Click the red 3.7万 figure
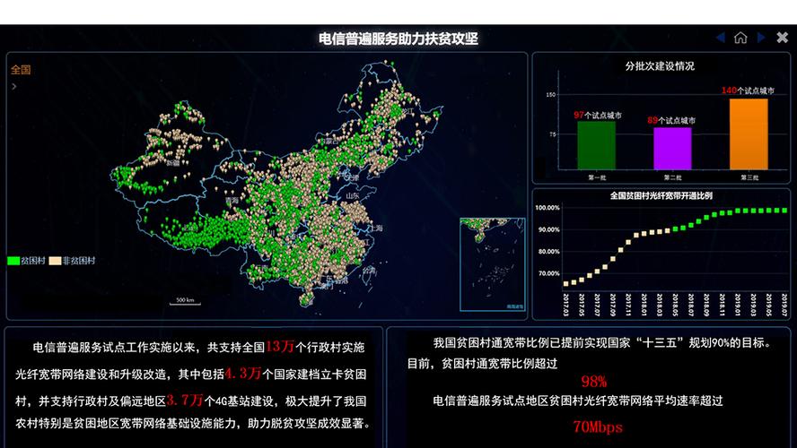Viewport: 797px width, 448px height. click(185, 401)
